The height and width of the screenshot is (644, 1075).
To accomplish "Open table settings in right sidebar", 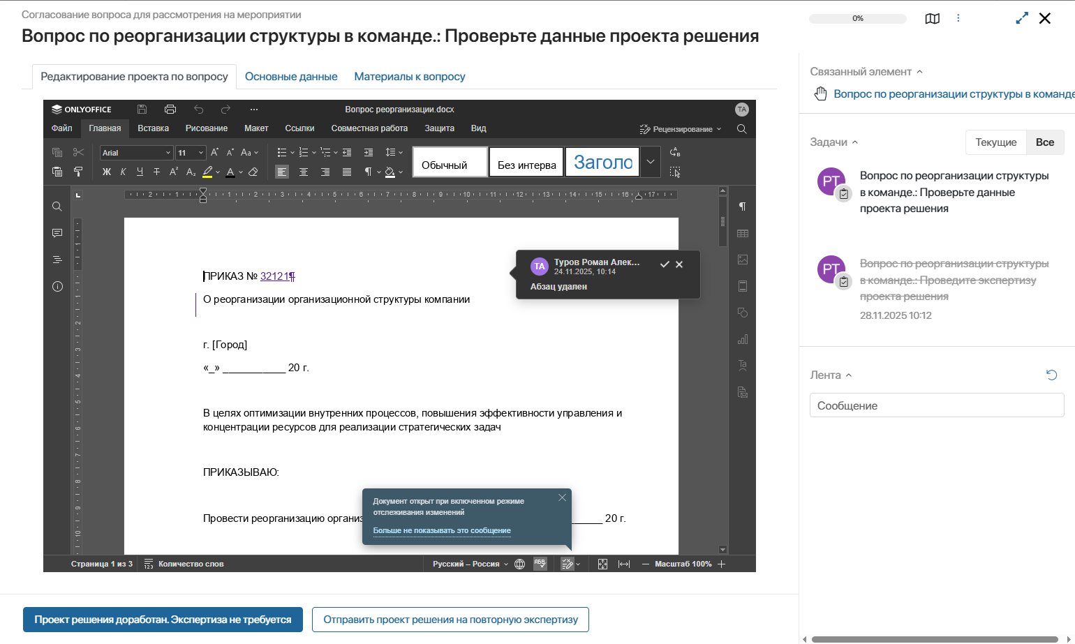I will tap(742, 233).
